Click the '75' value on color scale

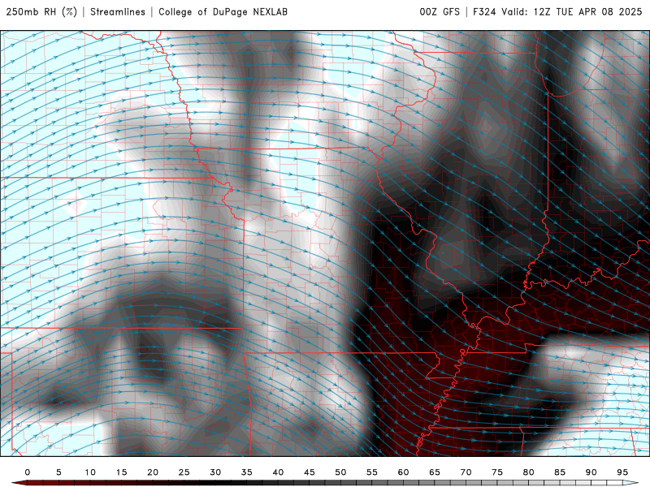(497, 472)
